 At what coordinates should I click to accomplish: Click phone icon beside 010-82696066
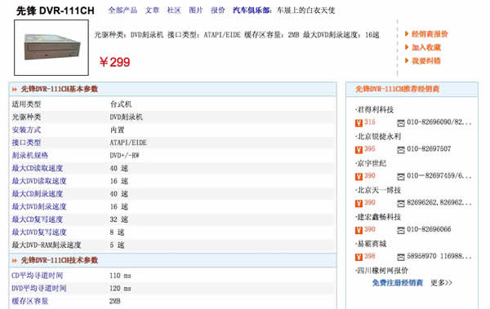coord(401,231)
